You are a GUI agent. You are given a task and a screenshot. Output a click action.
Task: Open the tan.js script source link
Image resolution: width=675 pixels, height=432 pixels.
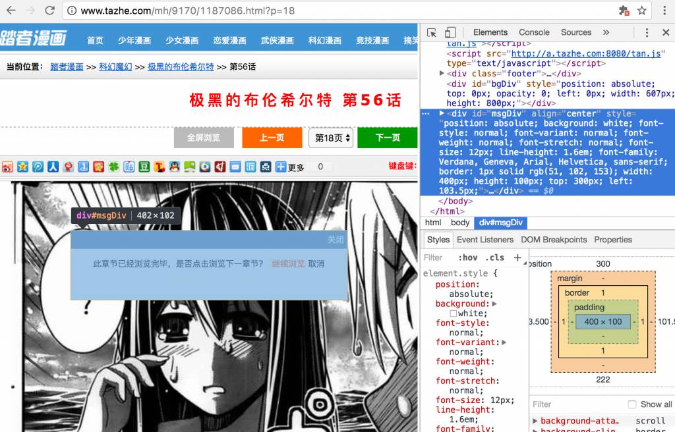click(586, 53)
